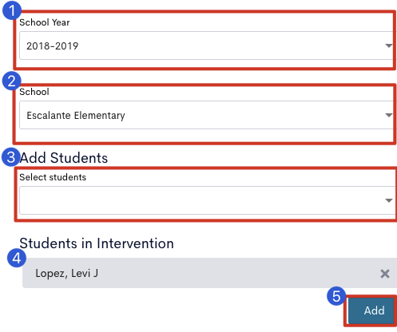
Task: Select the 2018-2019 school year field
Action: 208,45
